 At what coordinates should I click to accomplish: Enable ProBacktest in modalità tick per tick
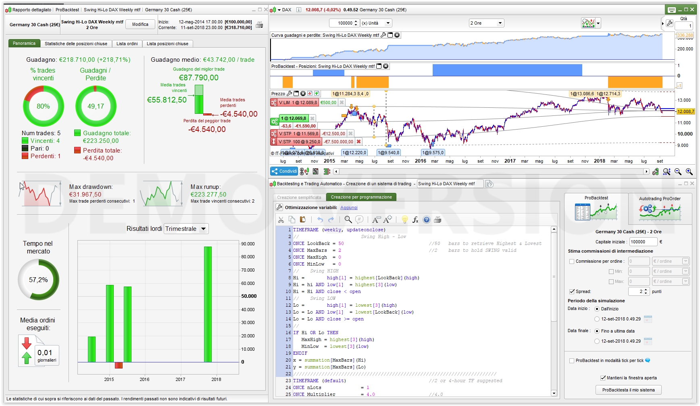[x=571, y=361]
